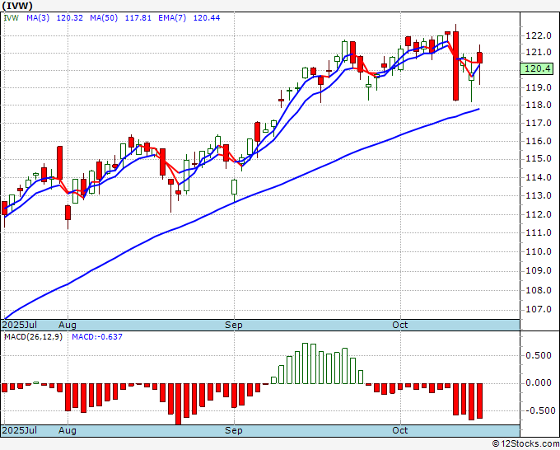The height and width of the screenshot is (450, 560).
Task: Click the IVW legend ticker label
Action: pyautogui.click(x=11, y=18)
